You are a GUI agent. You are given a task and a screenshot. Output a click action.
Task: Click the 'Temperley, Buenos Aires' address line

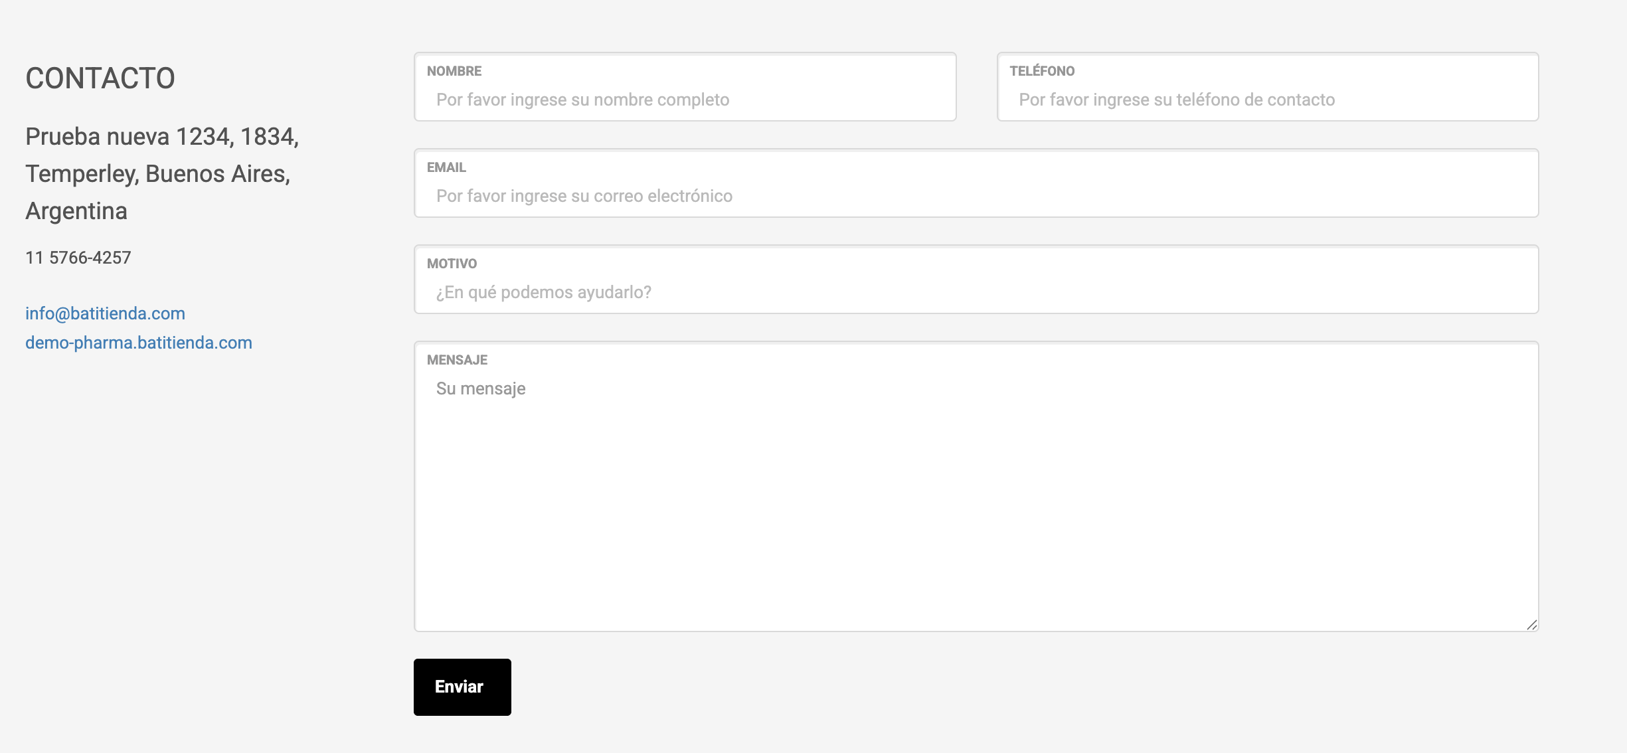tap(158, 174)
